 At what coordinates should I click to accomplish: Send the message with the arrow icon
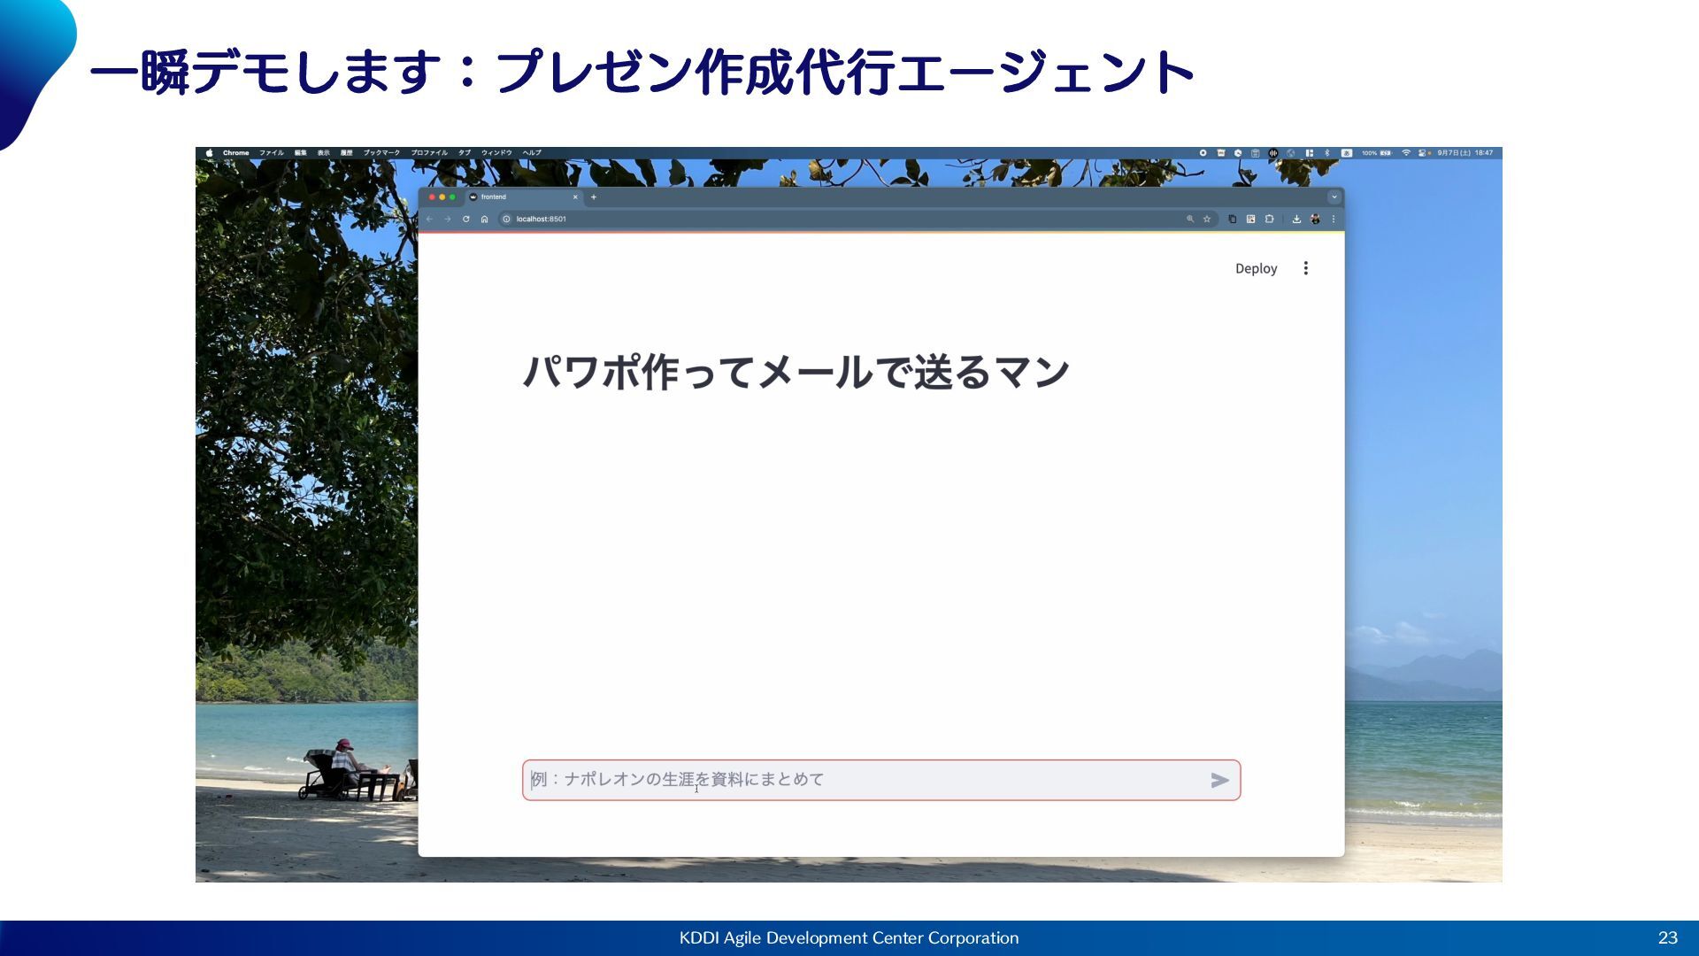1219,780
